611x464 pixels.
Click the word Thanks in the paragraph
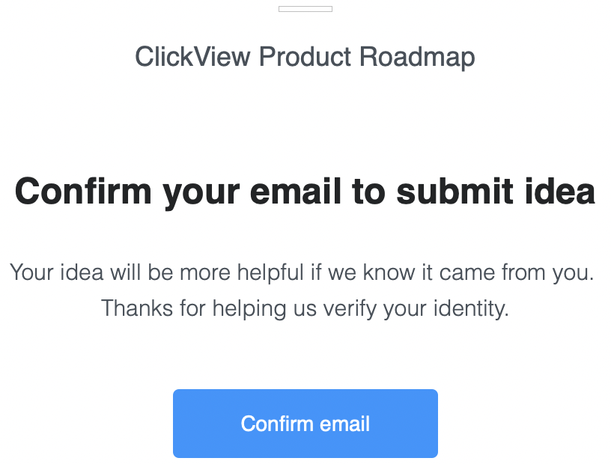pos(137,308)
